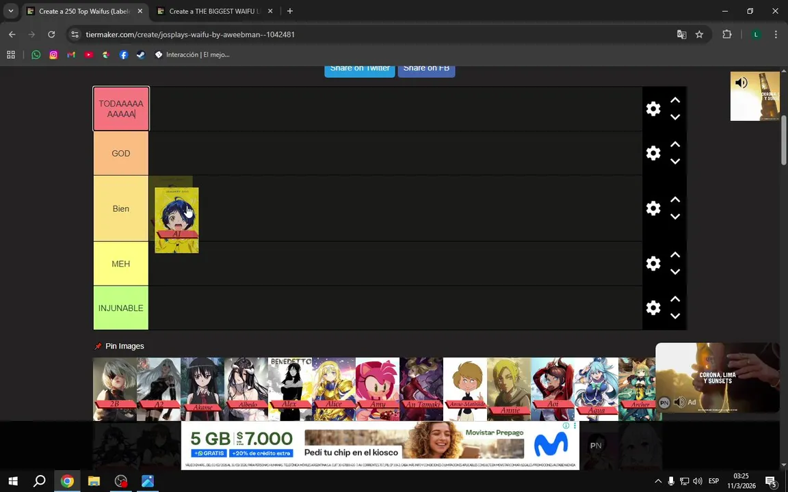Move MEH tier row down

pos(675,271)
